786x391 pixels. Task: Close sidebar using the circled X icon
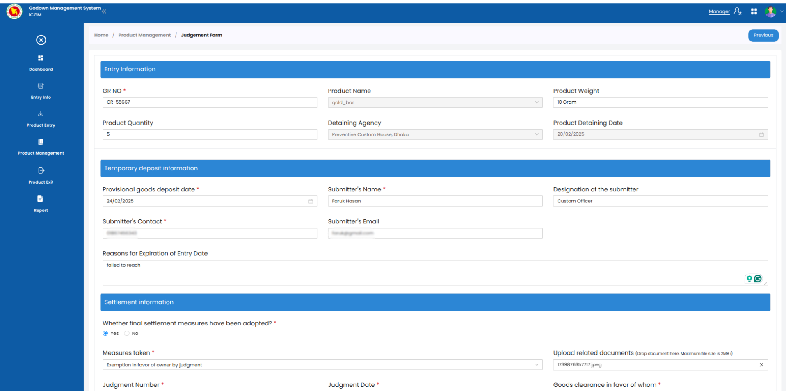click(41, 40)
